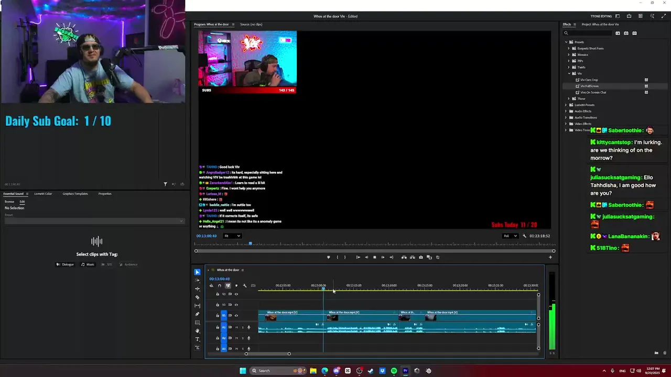Open the Full playback resolution dropdown
Image resolution: width=671 pixels, height=377 pixels.
tap(511, 236)
